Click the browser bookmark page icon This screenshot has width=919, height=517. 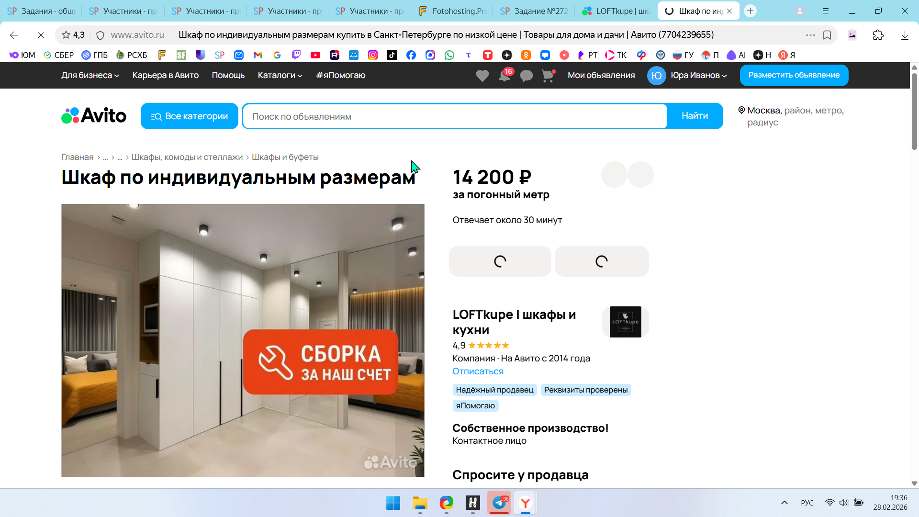(827, 35)
